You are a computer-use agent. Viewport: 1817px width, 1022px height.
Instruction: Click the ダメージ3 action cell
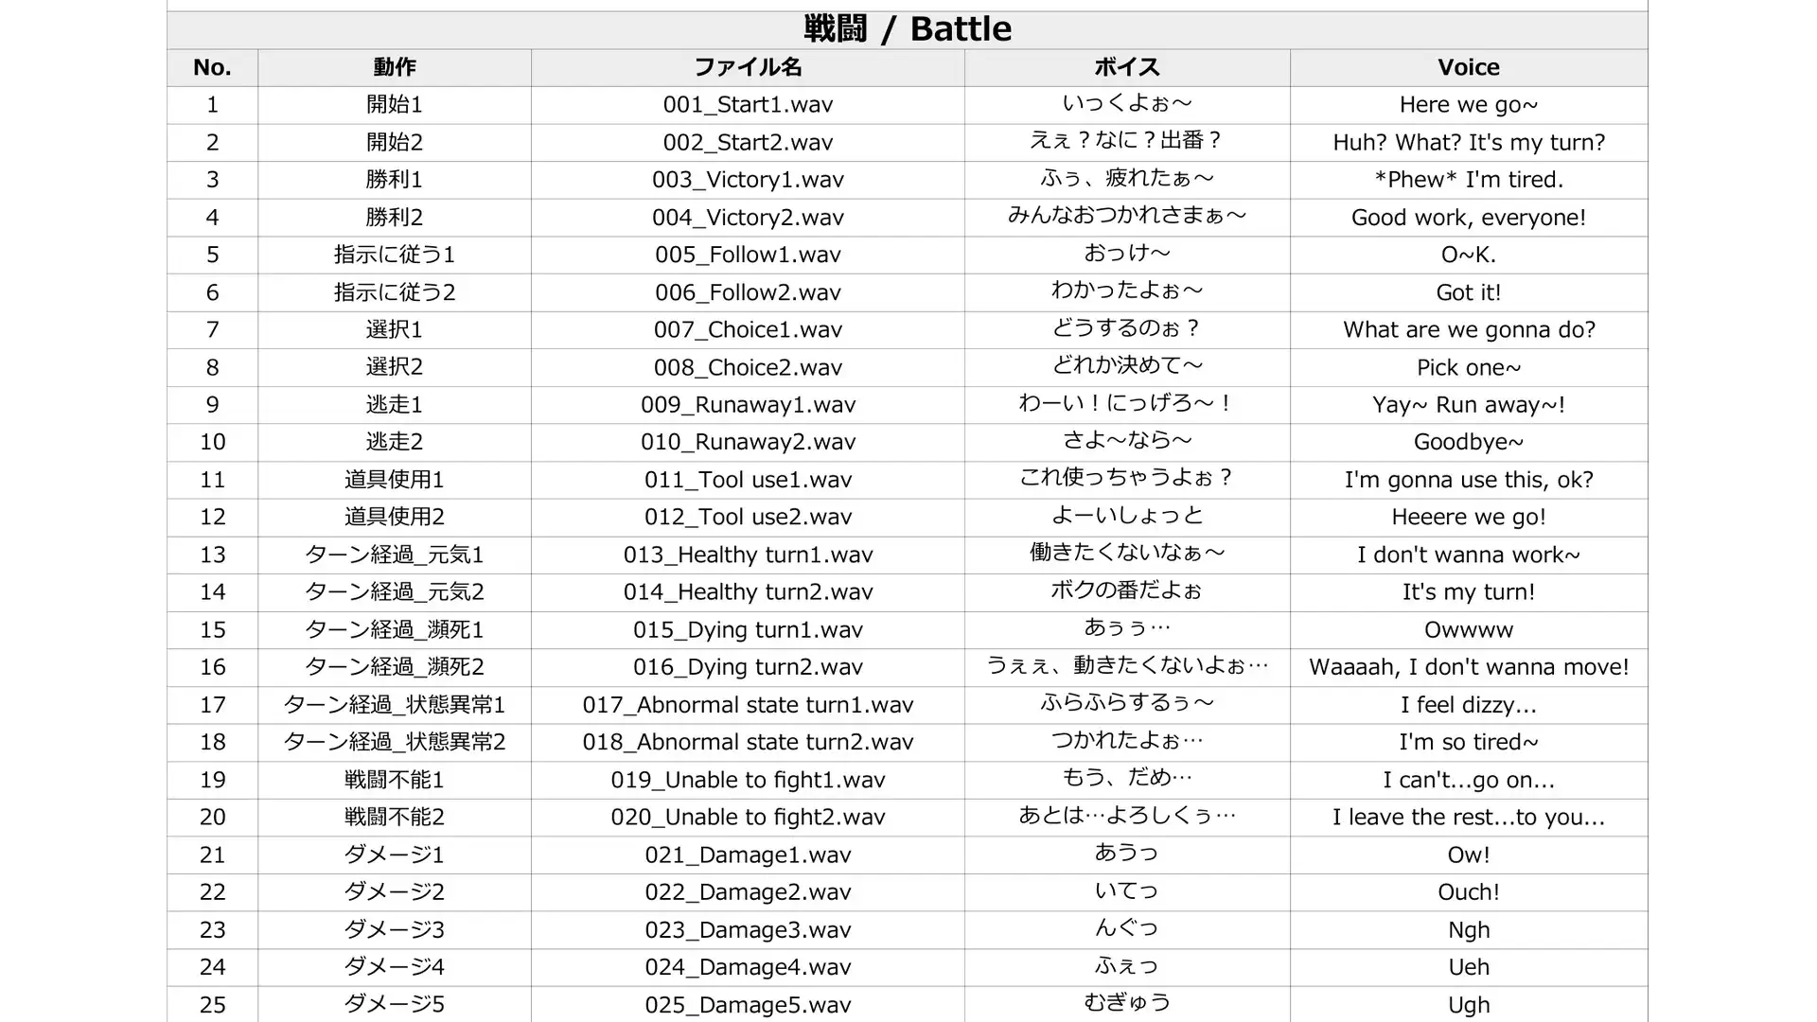point(395,930)
